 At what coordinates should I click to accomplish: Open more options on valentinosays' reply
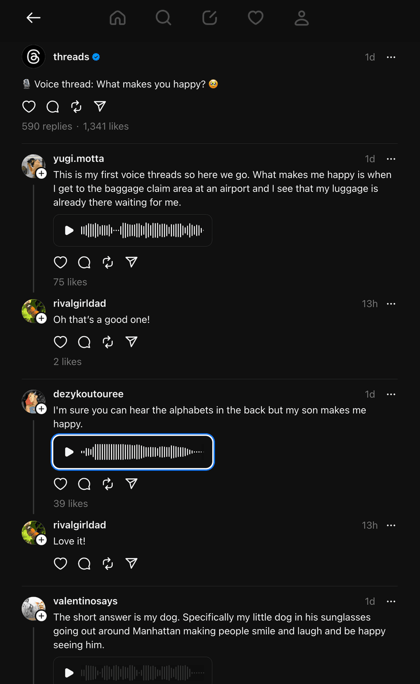(x=391, y=601)
